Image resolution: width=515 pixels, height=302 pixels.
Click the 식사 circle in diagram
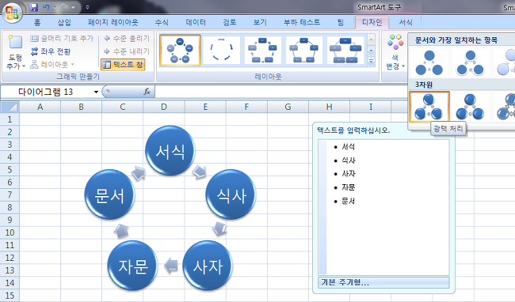pos(231,194)
